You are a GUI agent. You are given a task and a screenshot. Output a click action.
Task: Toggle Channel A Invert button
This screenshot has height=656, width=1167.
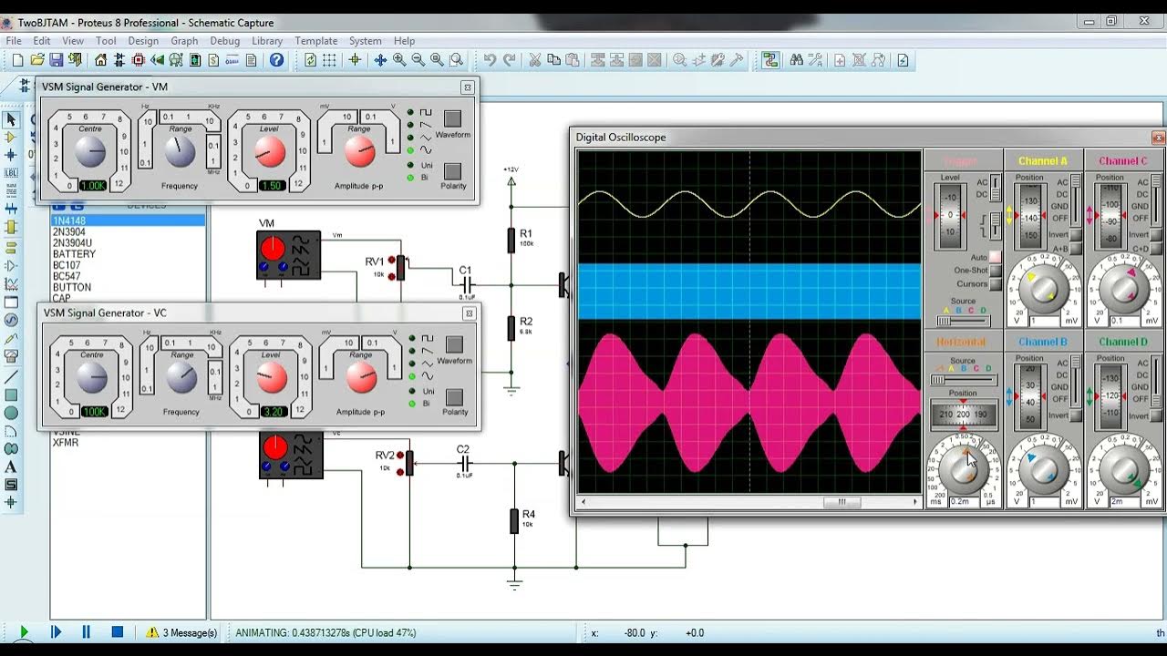click(x=1077, y=235)
